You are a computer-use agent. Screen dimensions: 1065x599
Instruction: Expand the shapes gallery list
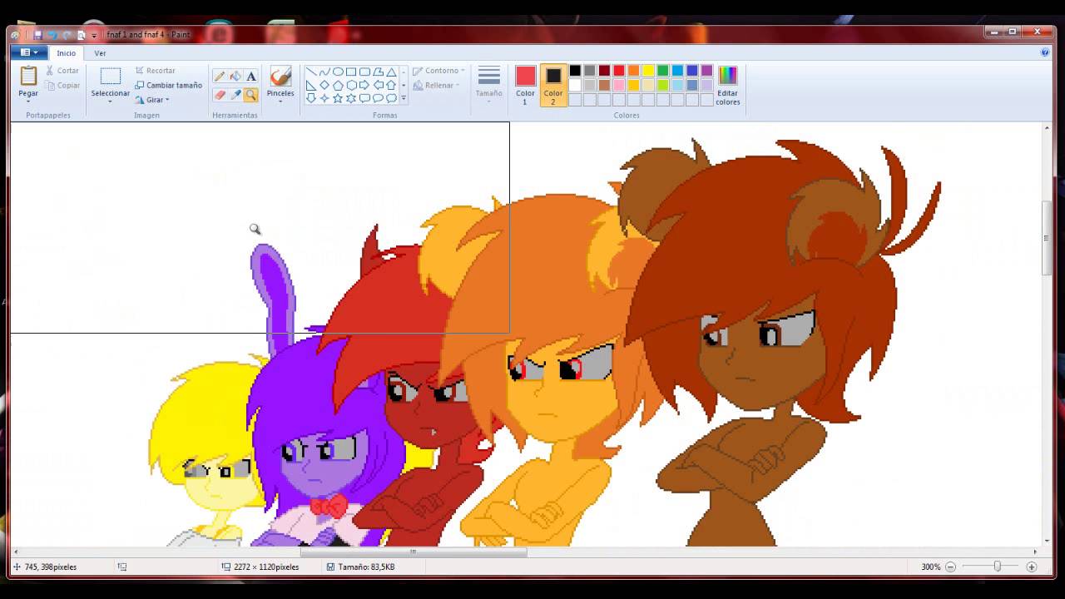(404, 98)
